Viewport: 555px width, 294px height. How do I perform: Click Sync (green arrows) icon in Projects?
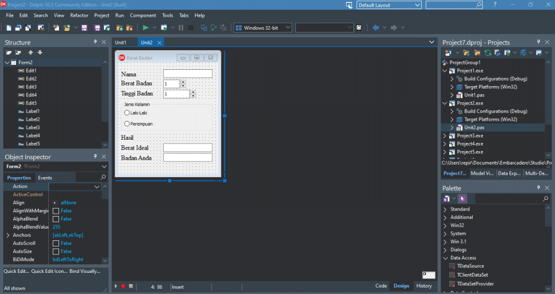point(488,53)
